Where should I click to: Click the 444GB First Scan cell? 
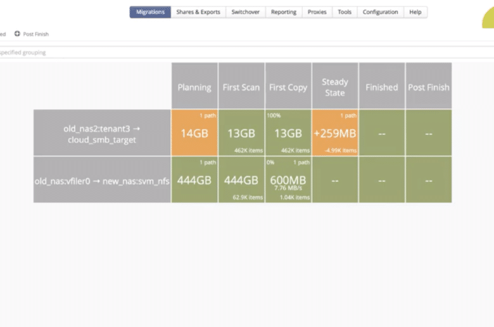pyautogui.click(x=241, y=180)
